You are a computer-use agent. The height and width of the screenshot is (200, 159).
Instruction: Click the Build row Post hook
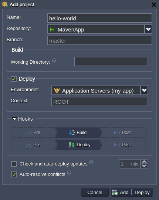pos(124,133)
